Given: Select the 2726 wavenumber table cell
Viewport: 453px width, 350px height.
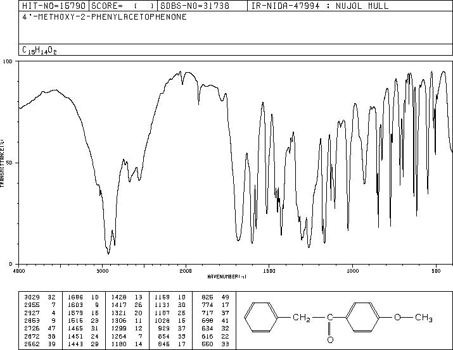Looking at the screenshot, I should (32, 328).
